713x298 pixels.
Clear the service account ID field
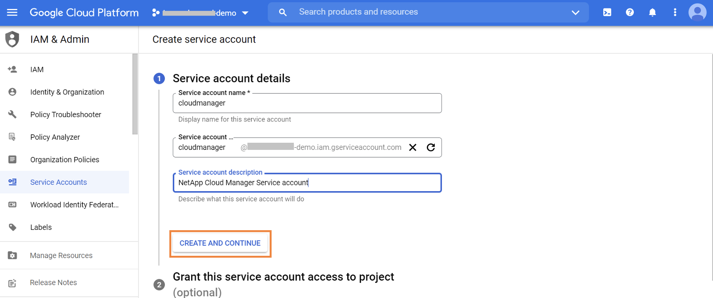pyautogui.click(x=413, y=148)
